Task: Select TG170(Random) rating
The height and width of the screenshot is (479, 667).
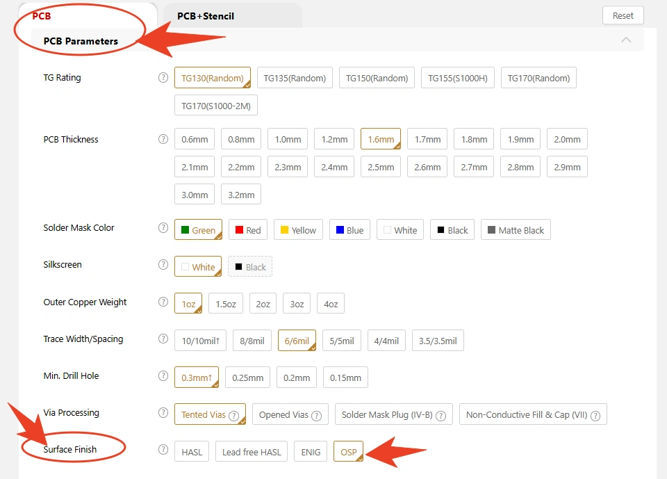Action: pyautogui.click(x=538, y=78)
